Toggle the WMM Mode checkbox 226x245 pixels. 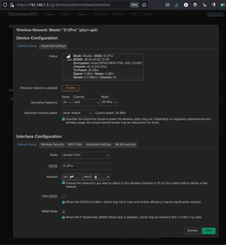[x=64, y=212]
